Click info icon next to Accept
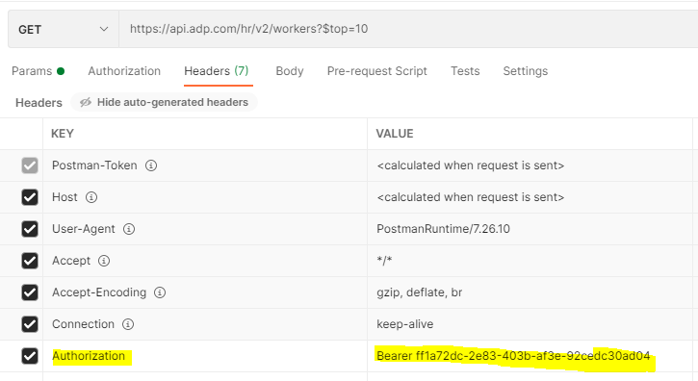Image resolution: width=698 pixels, height=381 pixels. coord(104,261)
